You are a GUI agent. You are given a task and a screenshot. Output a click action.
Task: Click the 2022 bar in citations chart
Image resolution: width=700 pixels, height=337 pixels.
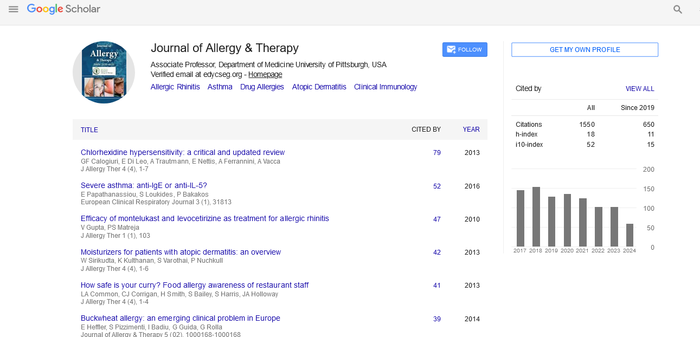point(599,227)
